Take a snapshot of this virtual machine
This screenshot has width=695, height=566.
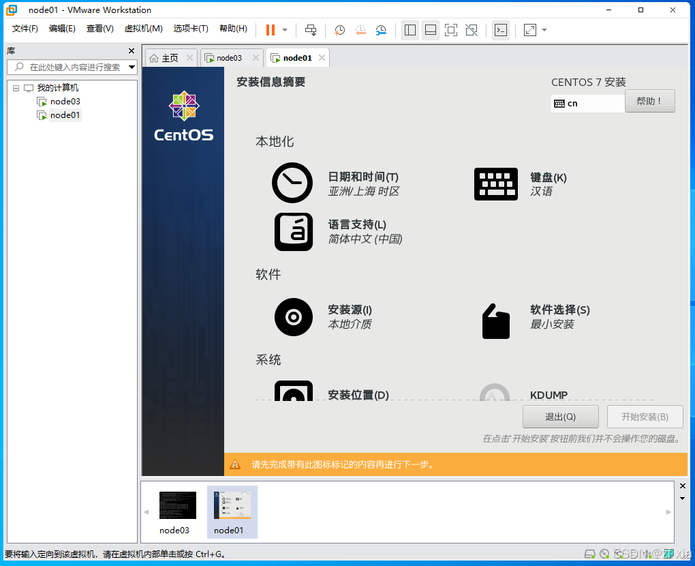pos(339,30)
